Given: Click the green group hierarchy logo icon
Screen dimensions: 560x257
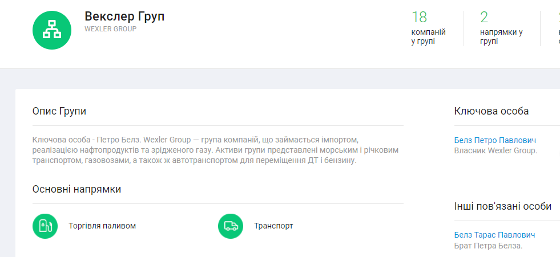Looking at the screenshot, I should coord(52,30).
